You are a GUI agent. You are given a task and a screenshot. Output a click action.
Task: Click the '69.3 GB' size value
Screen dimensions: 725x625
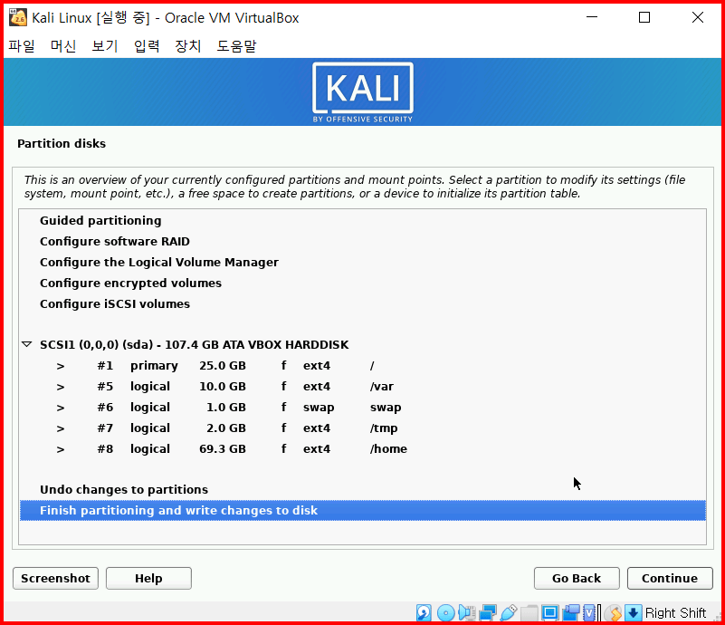tap(223, 448)
